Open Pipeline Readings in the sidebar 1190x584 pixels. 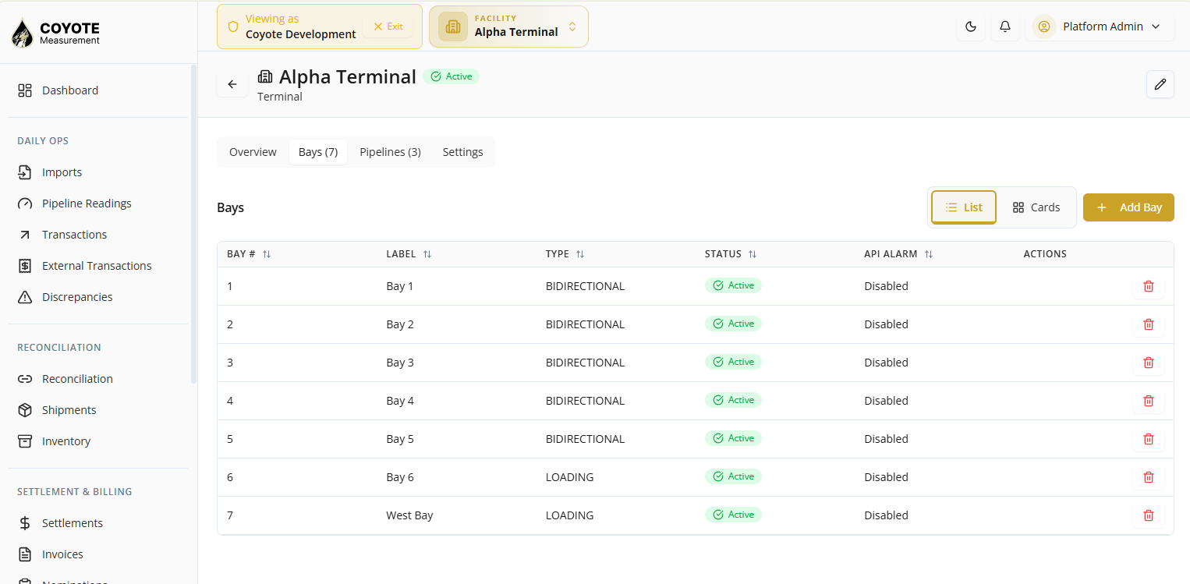pyautogui.click(x=97, y=204)
